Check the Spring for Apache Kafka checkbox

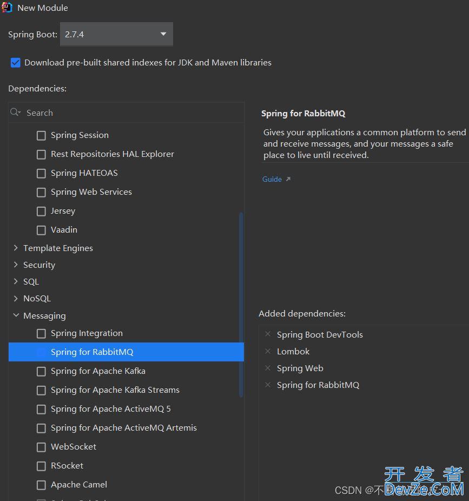click(x=41, y=371)
